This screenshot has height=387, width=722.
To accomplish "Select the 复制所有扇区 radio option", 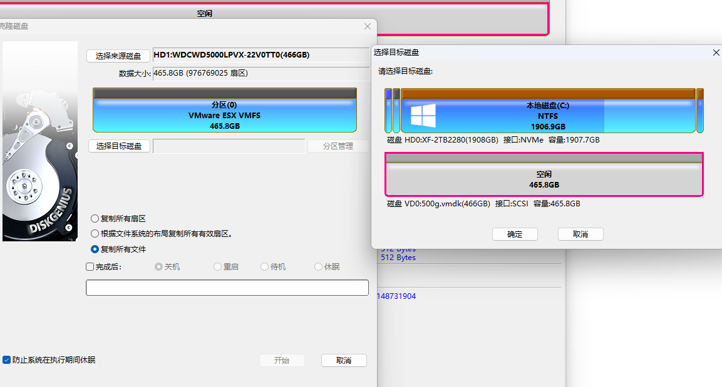I will point(95,219).
